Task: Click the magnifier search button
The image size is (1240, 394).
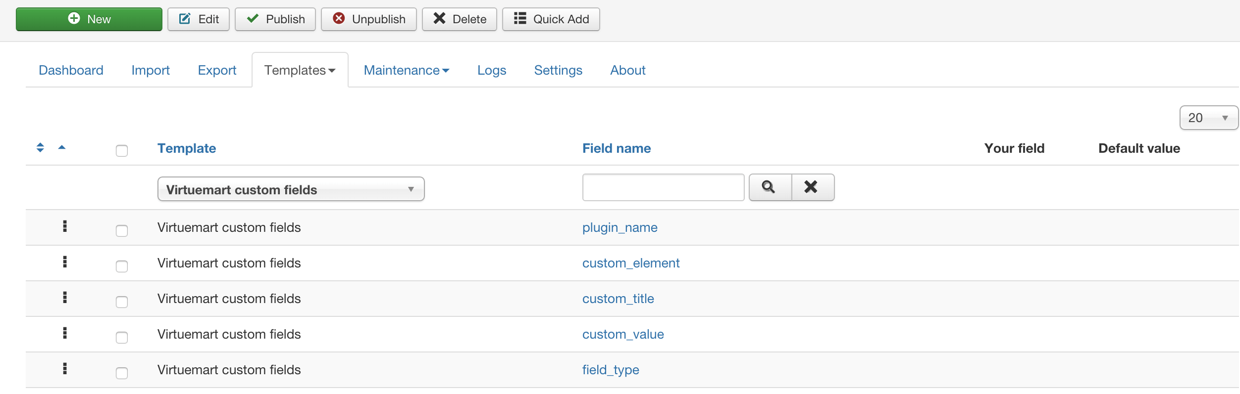Action: coord(770,187)
